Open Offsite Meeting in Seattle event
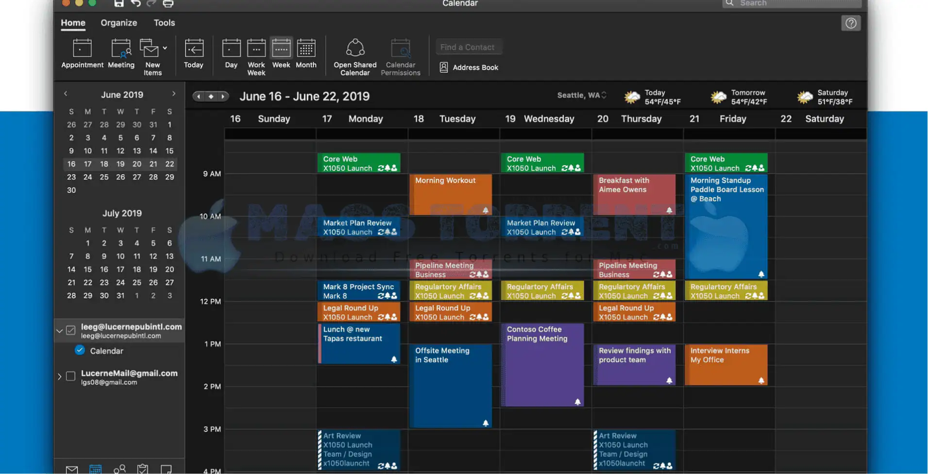Viewport: 928px width, 474px height. coord(451,386)
